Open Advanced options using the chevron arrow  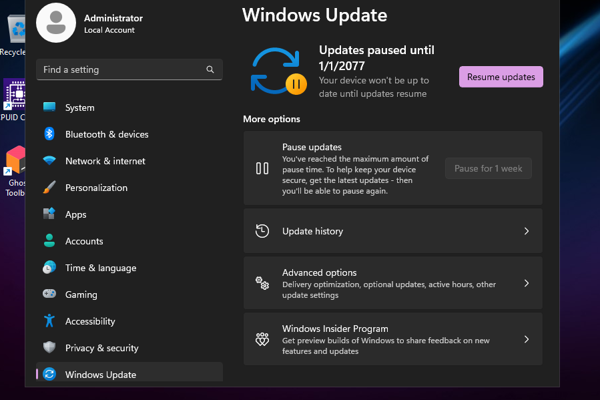point(526,283)
